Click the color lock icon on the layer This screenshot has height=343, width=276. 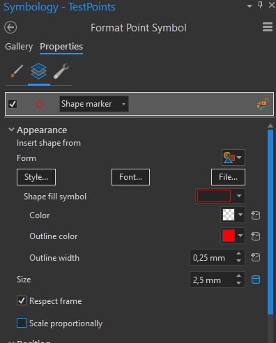tap(263, 104)
